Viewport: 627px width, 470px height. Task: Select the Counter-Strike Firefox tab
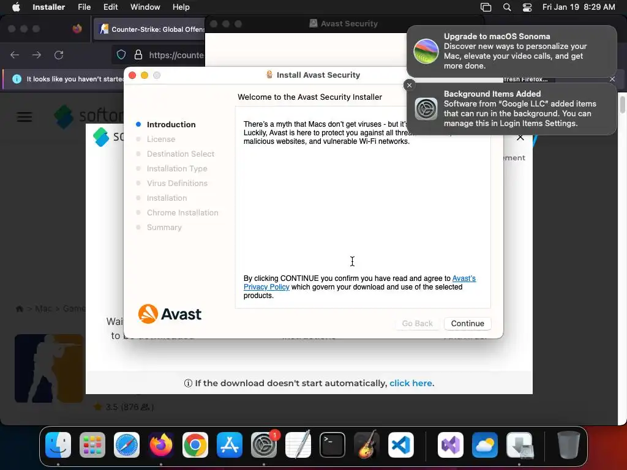tap(149, 29)
